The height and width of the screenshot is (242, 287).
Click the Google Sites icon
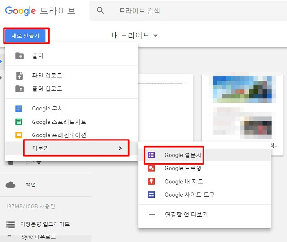(152, 195)
